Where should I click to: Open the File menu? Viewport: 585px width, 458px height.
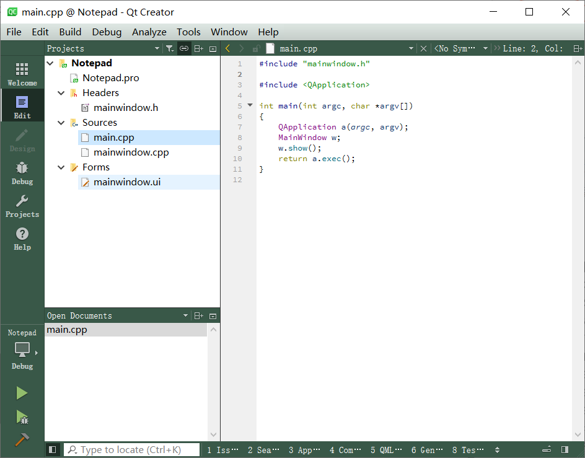tap(14, 32)
